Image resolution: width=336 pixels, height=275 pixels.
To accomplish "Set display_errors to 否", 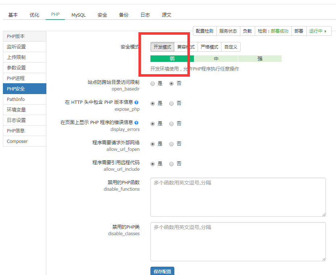I will click(171, 124).
